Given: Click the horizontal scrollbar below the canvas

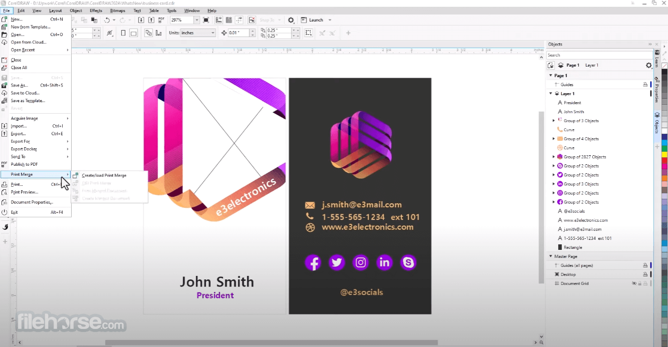Looking at the screenshot, I should tap(271, 342).
